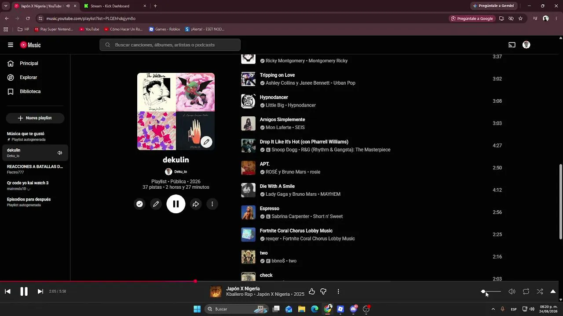
Task: Select Biblioteca in the sidebar
Action: (35, 91)
